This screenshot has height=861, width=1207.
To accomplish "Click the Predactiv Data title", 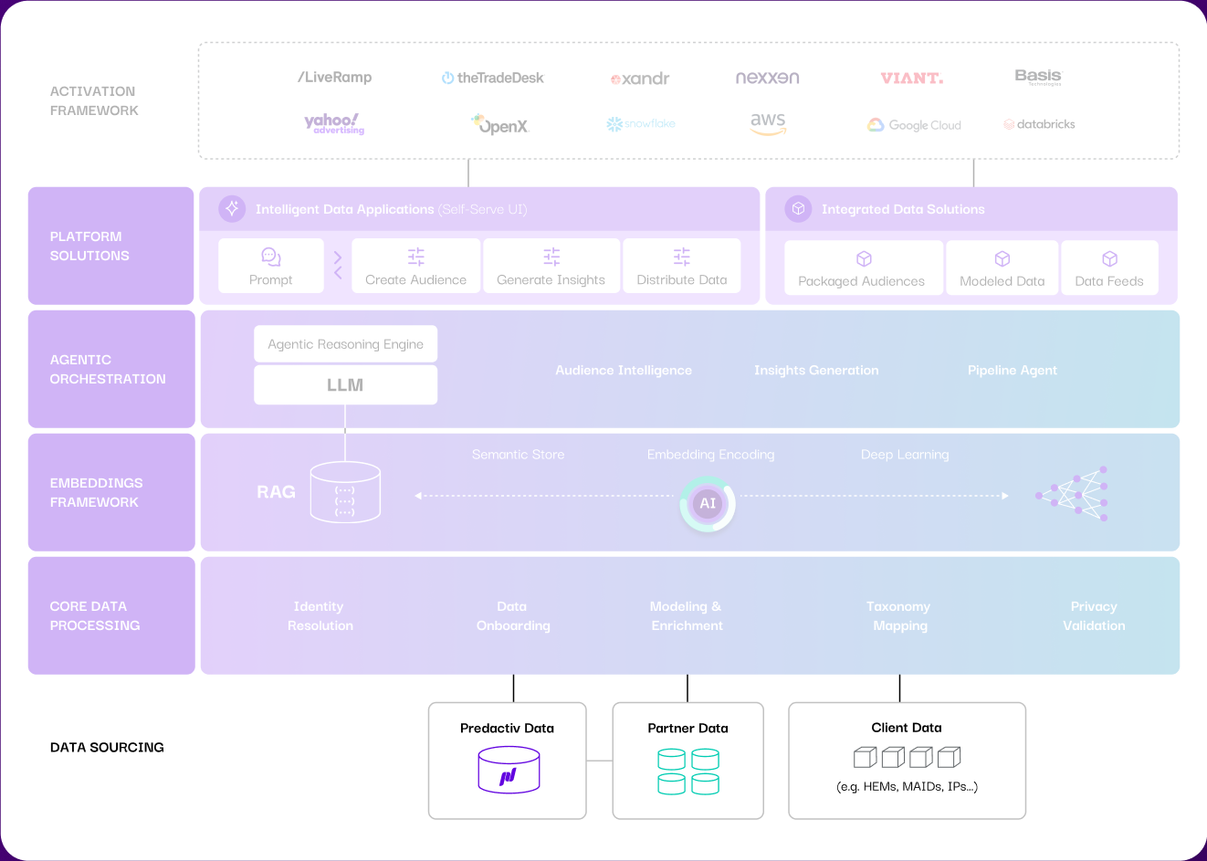I will coord(507,728).
